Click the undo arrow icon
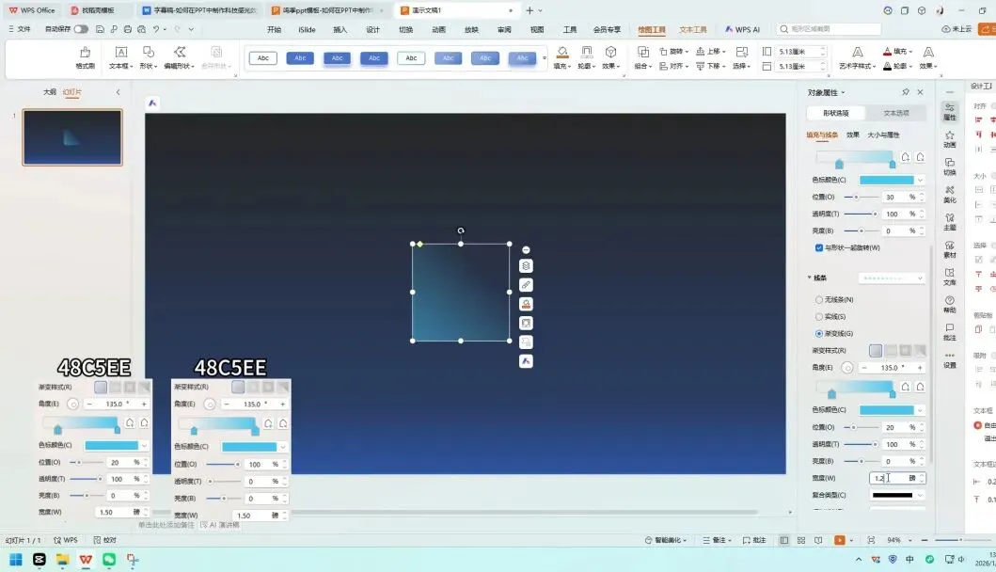Screen dimensions: 996x572 click(155, 29)
